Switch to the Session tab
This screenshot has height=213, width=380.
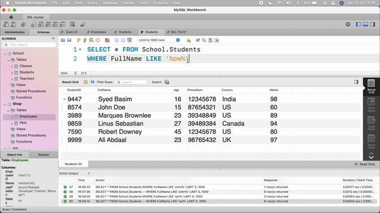(43, 154)
